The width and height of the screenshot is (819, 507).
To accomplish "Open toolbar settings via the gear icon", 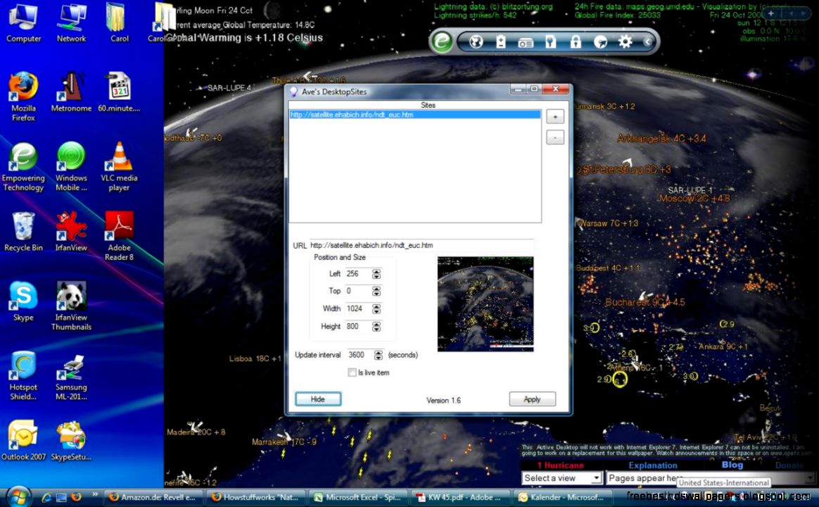I will (625, 42).
